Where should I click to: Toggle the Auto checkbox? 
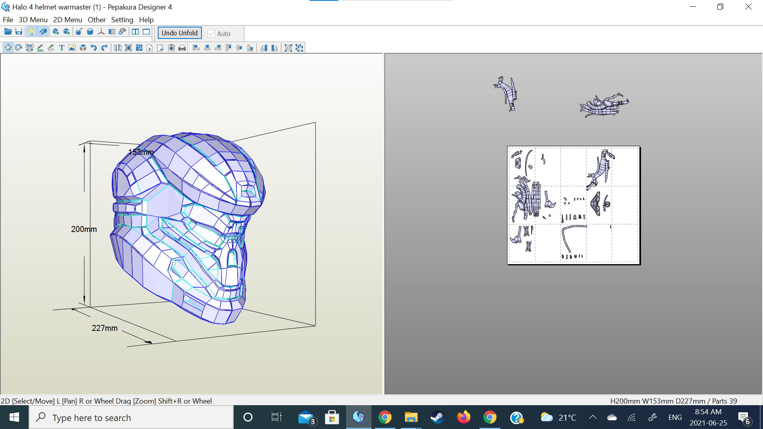(211, 34)
